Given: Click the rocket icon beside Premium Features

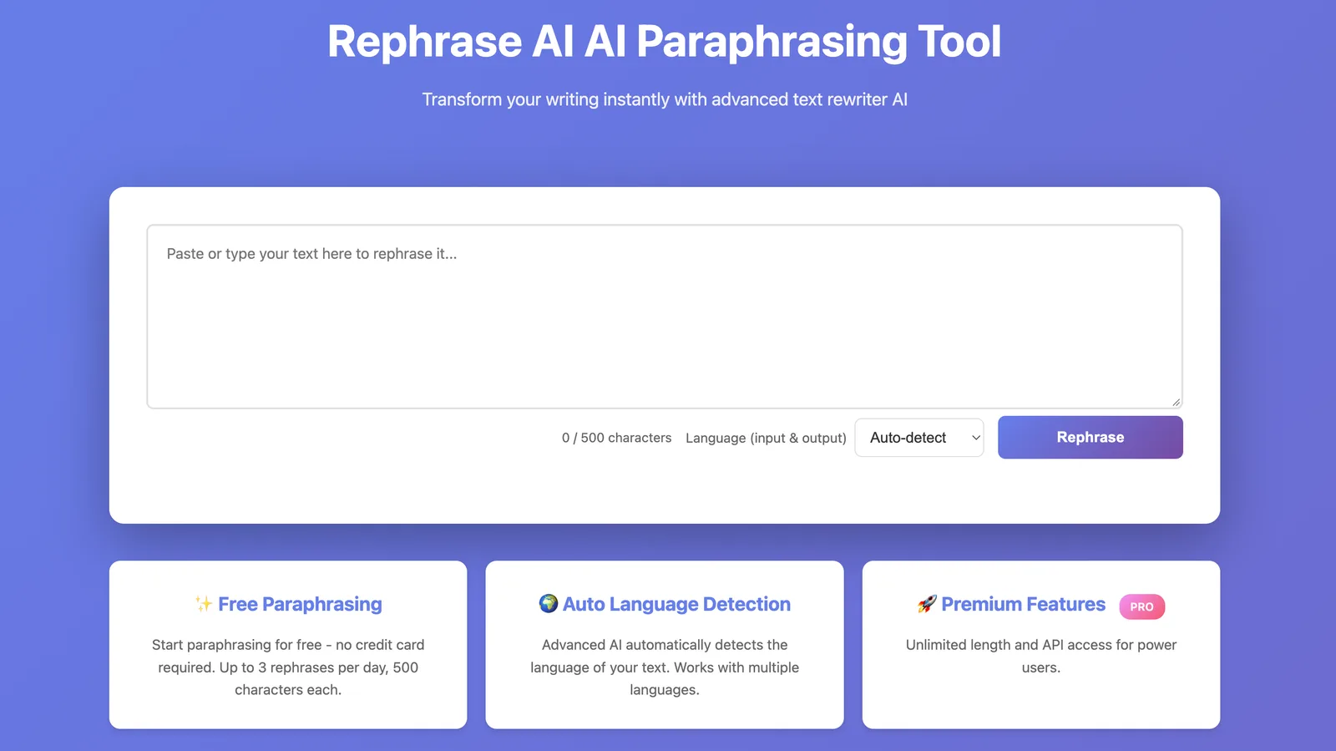Looking at the screenshot, I should (927, 603).
